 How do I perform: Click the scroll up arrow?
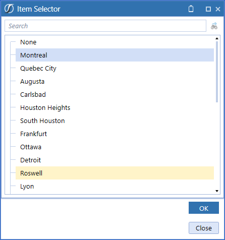(217, 38)
